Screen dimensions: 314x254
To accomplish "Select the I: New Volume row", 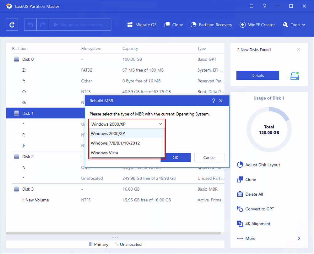I will coord(115,200).
